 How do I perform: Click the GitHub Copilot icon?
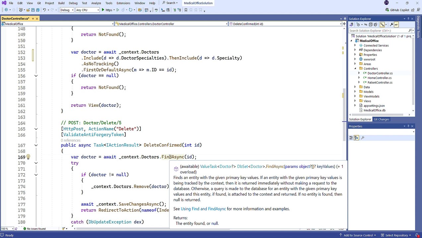click(387, 10)
